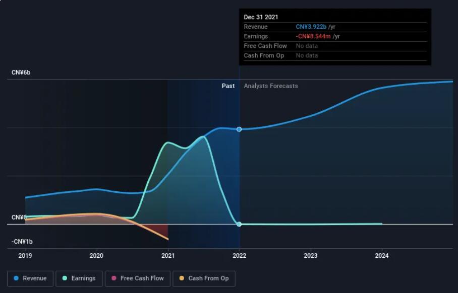Click the CN¥0 baseline axis label
This screenshot has height=293, width=458.
pyautogui.click(x=19, y=217)
